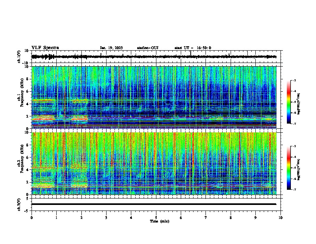Click the ch.2 color bar '-7' label
Image resolution: width=316 pixels, height=244 pixels.
(x=294, y=189)
